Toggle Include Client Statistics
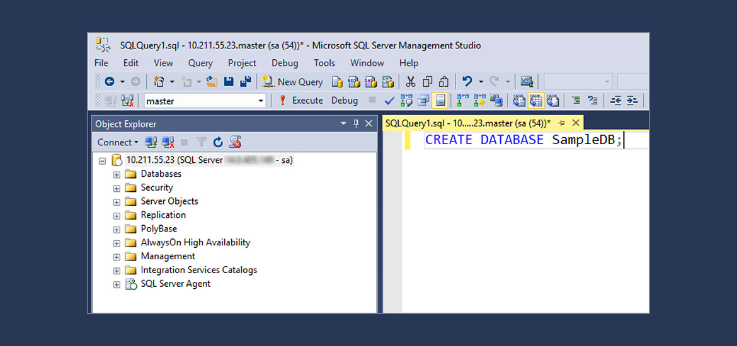This screenshot has height=346, width=737. 496,101
